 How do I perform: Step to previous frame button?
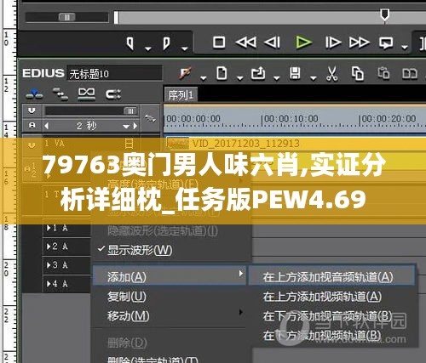tap(273, 43)
